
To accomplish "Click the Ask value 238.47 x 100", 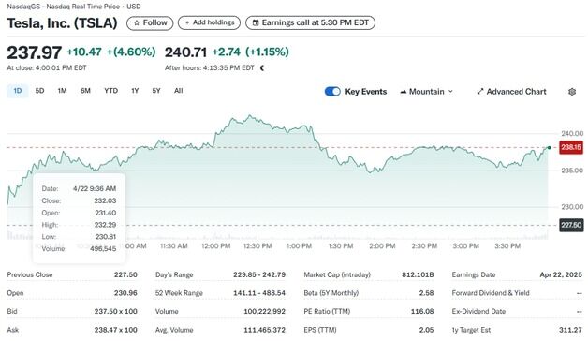I will pos(115,330).
